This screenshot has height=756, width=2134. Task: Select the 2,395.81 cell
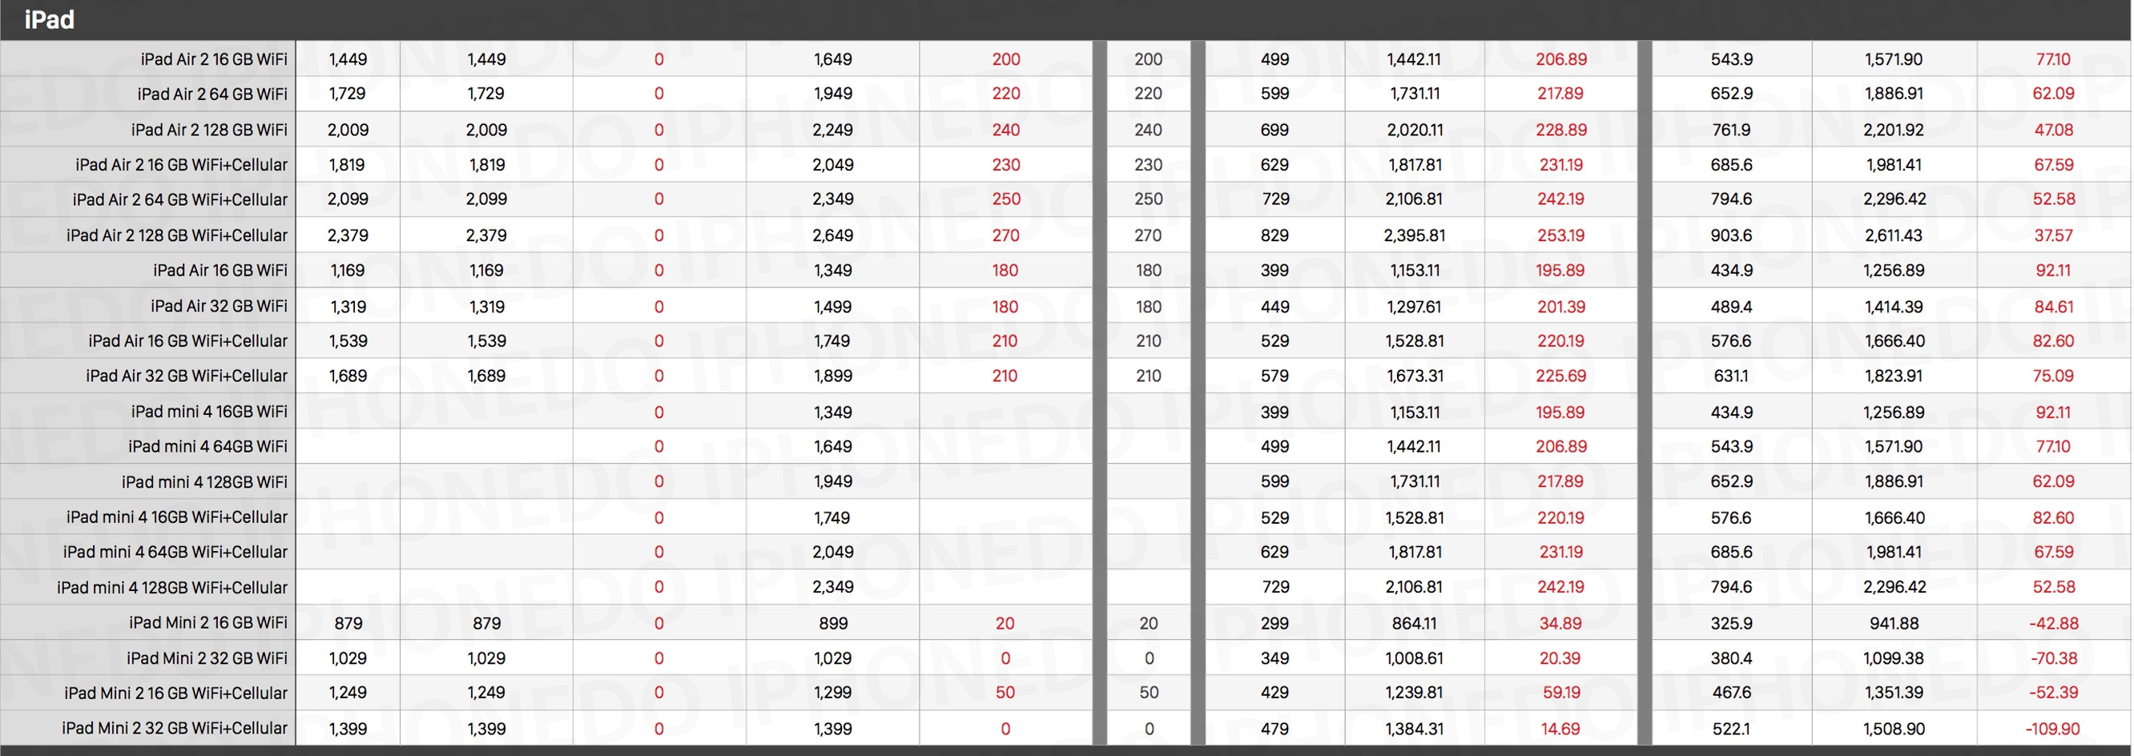click(1414, 235)
